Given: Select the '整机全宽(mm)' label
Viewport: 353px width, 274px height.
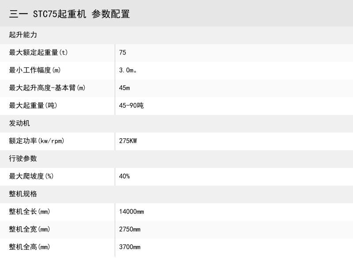Looking at the screenshot, I should click(30, 229).
